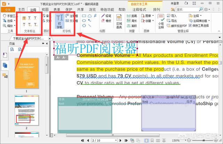Viewport: 223px width, 144px height.
Task: Select the squiggly underline text tool
Action: [29, 18]
